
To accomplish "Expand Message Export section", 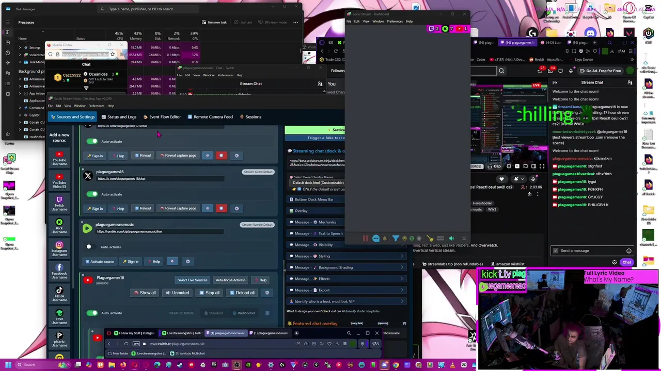I will click(345, 290).
